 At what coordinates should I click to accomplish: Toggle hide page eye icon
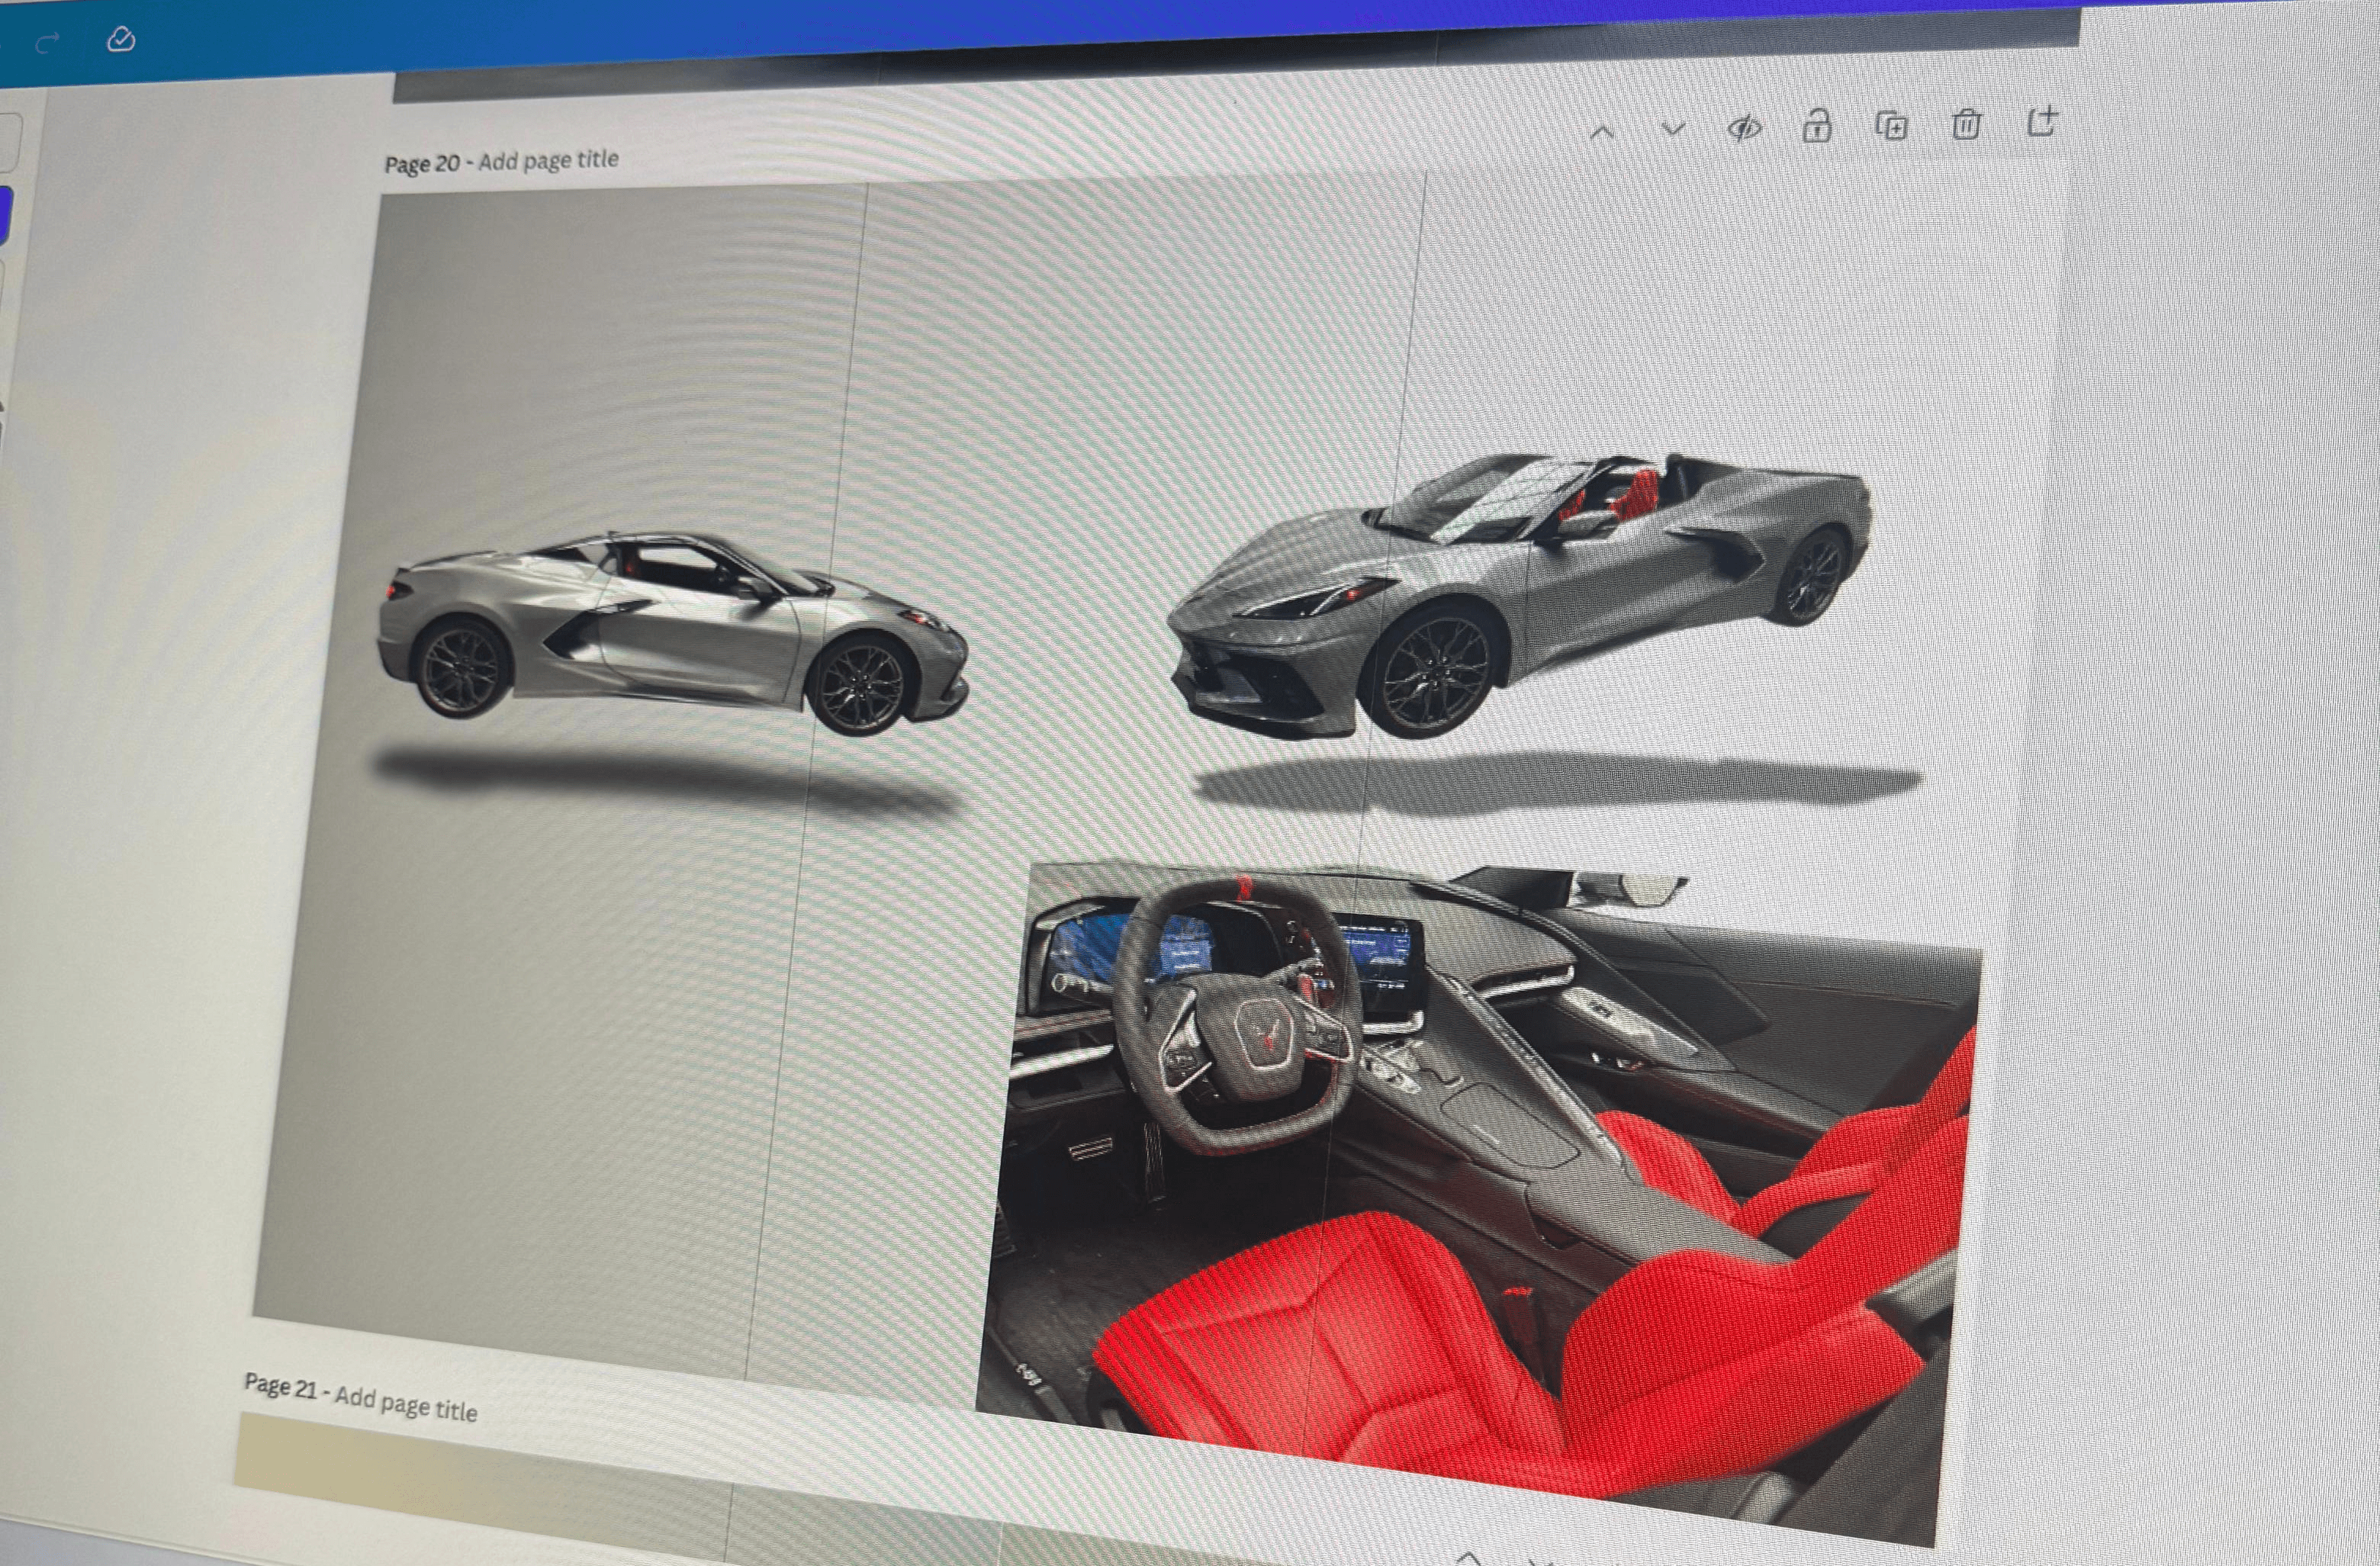(1744, 128)
